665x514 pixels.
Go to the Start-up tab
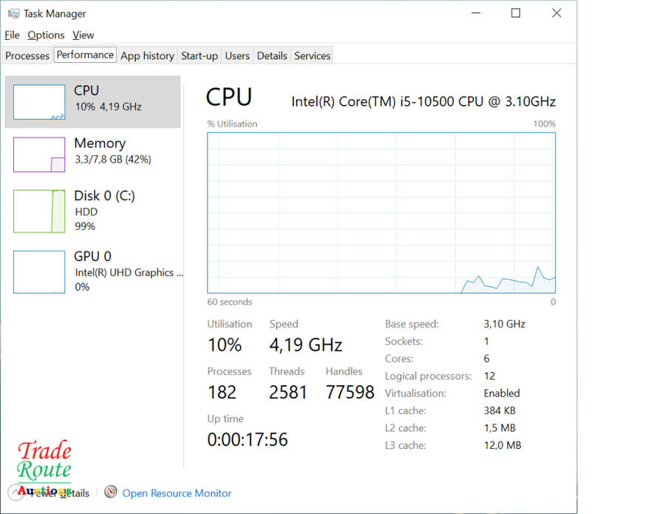click(199, 55)
